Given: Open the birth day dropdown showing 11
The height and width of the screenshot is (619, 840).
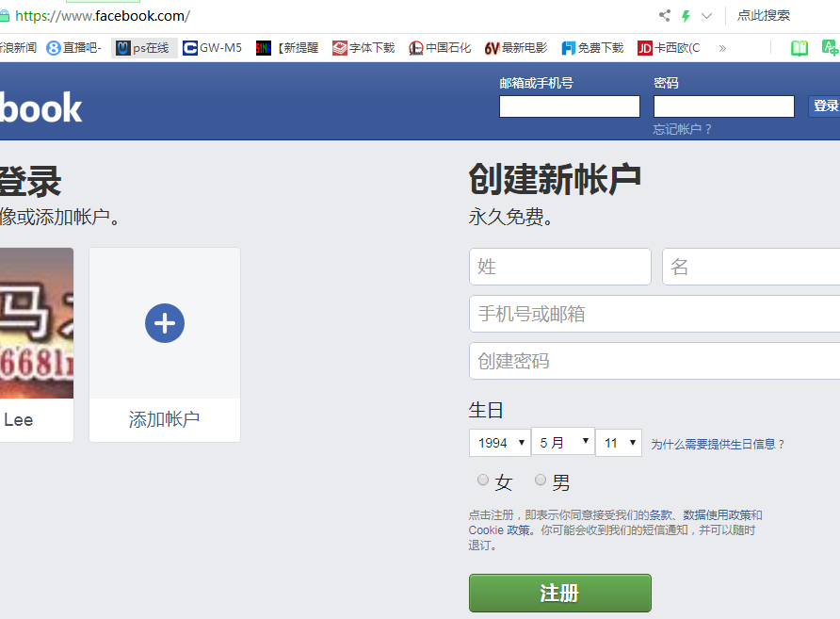Looking at the screenshot, I should click(x=618, y=443).
